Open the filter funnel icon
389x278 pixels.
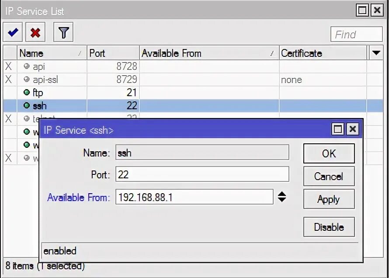(63, 31)
